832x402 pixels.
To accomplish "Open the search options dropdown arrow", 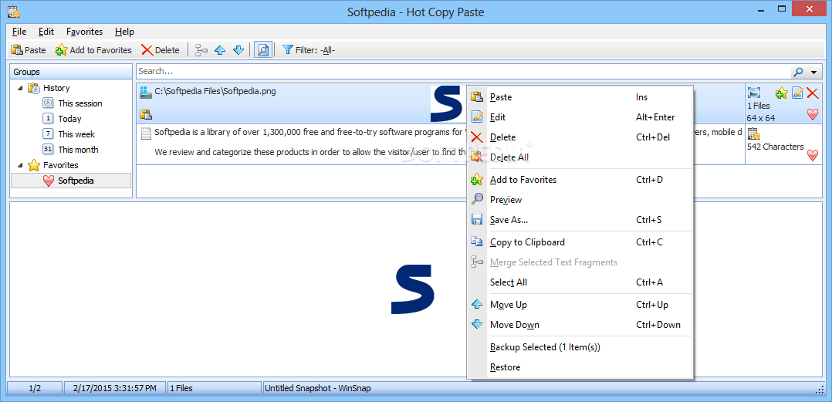I will tap(813, 72).
